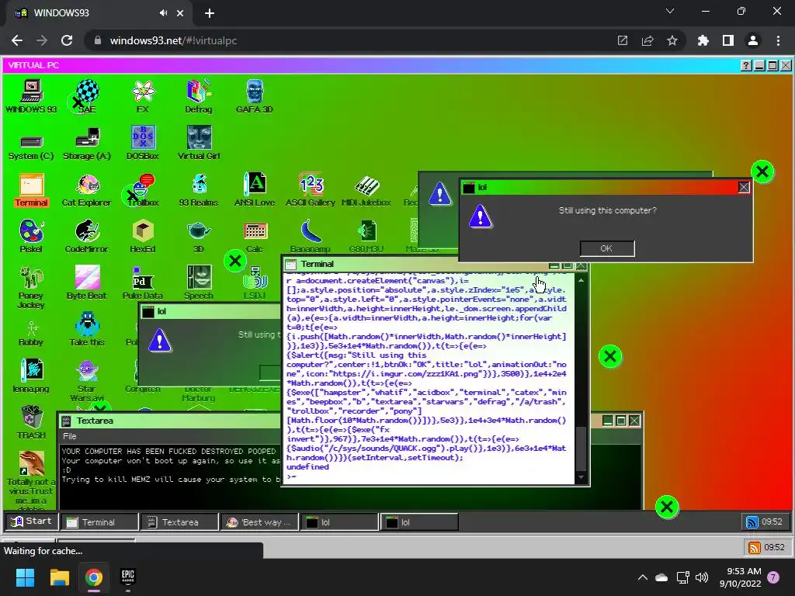Select the WINDOWS93 browser tab
The image size is (795, 596).
pyautogui.click(x=100, y=13)
